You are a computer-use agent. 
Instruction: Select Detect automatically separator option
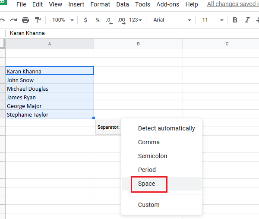coord(166,128)
